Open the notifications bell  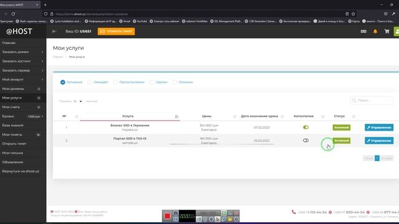click(375, 32)
